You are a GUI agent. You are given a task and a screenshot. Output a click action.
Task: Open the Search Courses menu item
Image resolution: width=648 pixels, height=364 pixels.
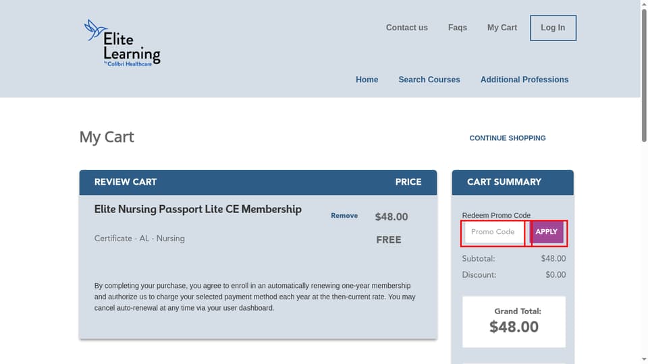point(429,80)
